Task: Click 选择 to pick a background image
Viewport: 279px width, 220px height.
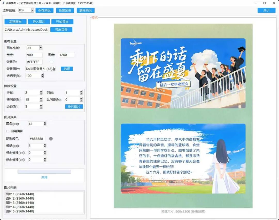Action: pyautogui.click(x=67, y=69)
